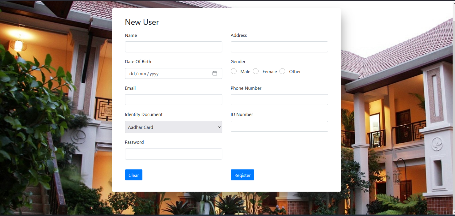Open the Identity Document dropdown
455x216 pixels.
[173, 127]
